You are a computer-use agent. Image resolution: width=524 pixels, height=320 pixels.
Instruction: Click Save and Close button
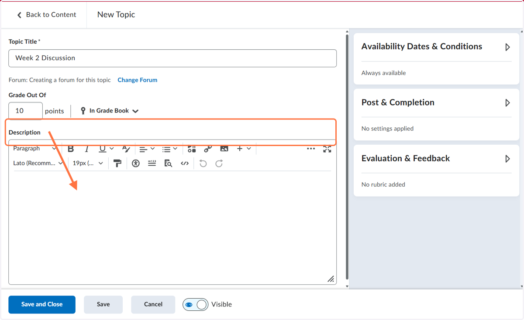42,304
